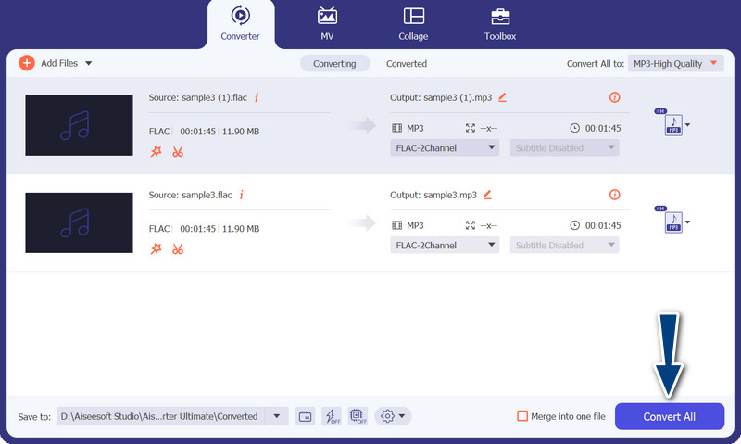Open the settings gear dropdown menu

394,416
